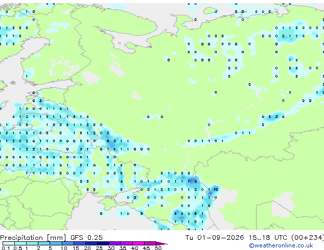324x250 pixels.
Task: Click legend tick label '25'
Action: tap(99, 248)
